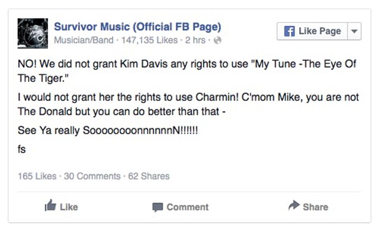
Task: Open Survivor Music (Official FB Page) link
Action: (138, 27)
